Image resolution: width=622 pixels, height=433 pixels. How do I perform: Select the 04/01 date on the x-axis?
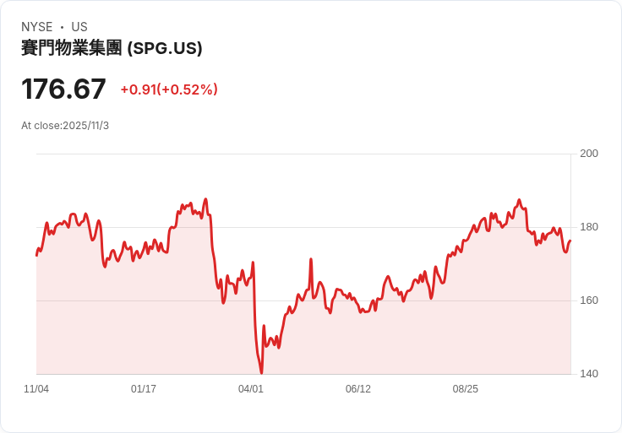click(x=251, y=389)
